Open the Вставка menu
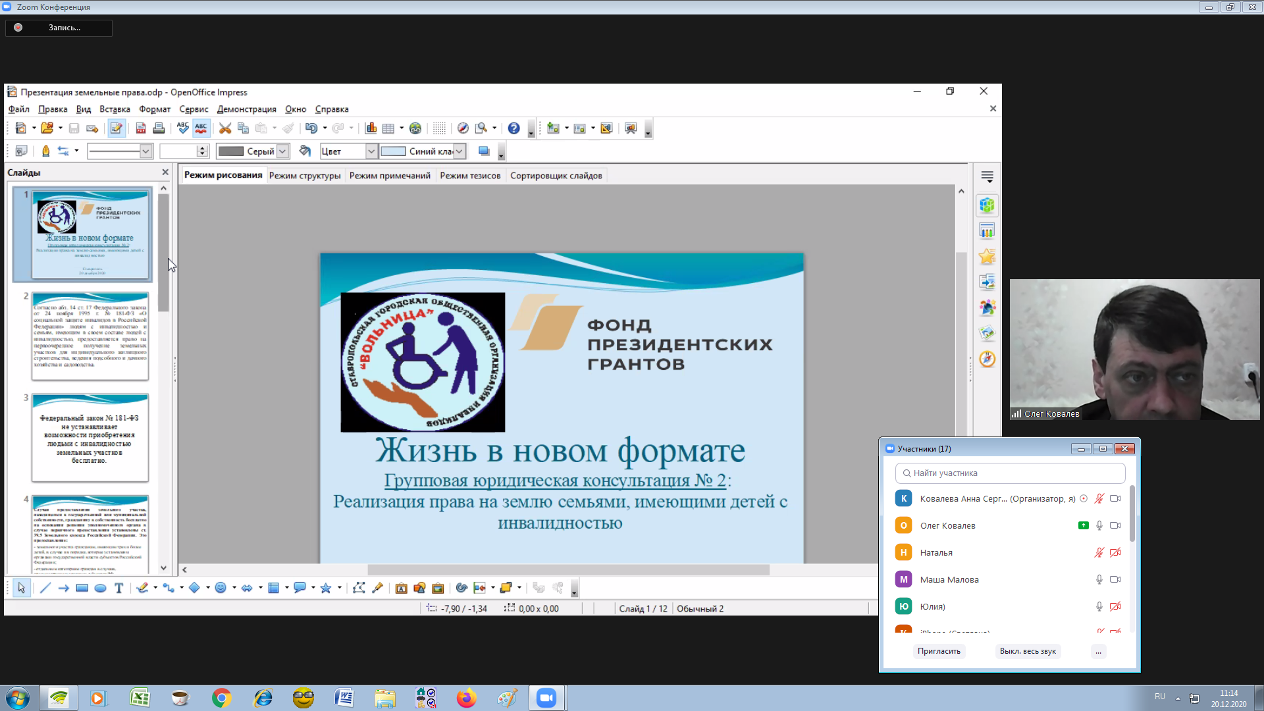Image resolution: width=1264 pixels, height=711 pixels. tap(115, 109)
